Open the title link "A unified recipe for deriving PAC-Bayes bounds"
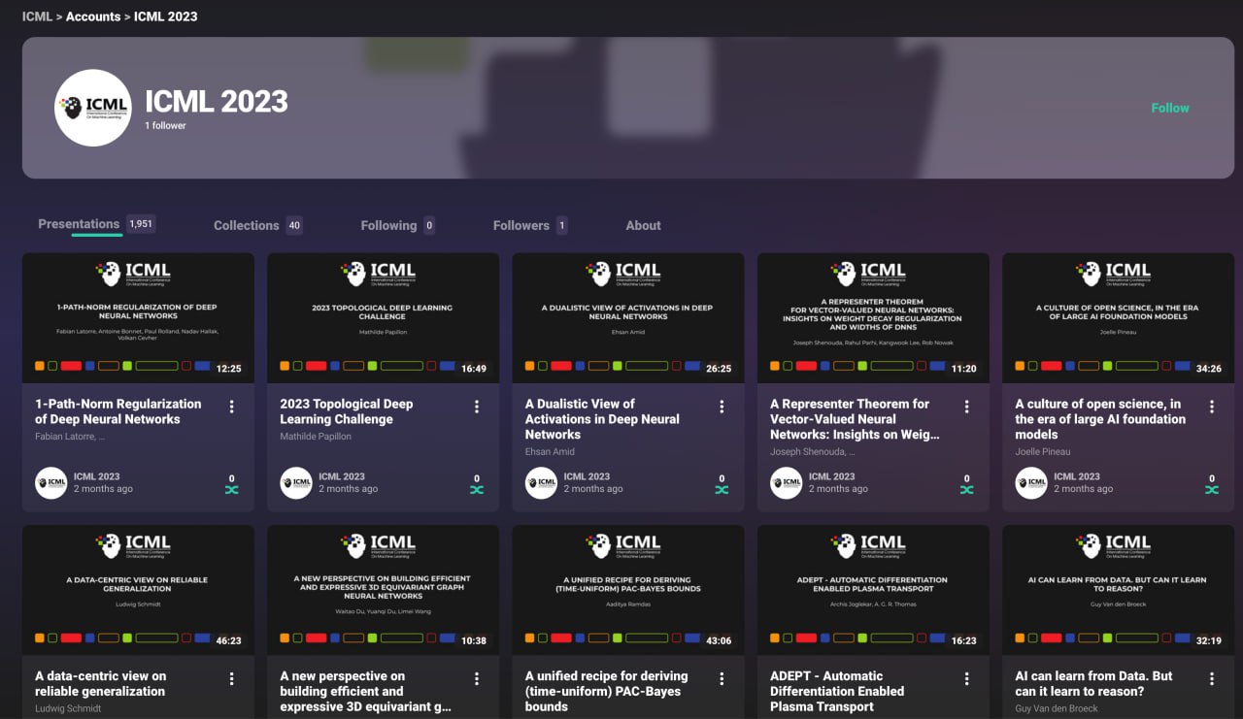The height and width of the screenshot is (719, 1243). (x=606, y=691)
